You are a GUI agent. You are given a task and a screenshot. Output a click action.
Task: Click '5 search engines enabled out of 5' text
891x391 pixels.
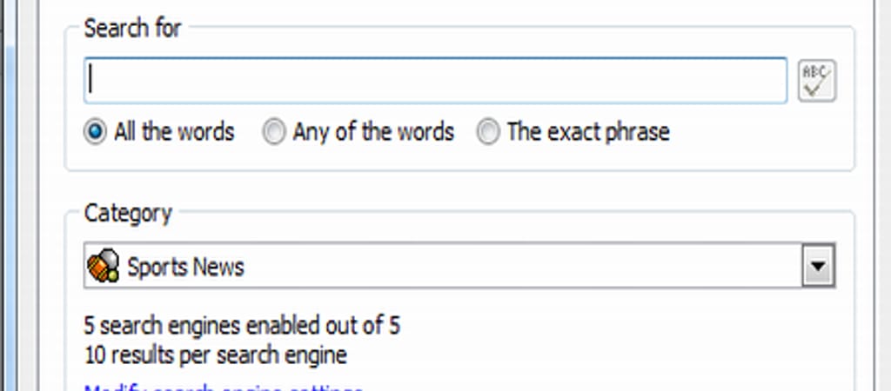(242, 327)
